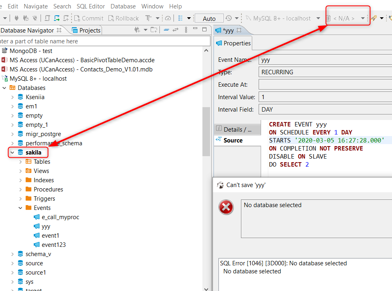
Task: Collapse the Databases node
Action: click(x=4, y=88)
